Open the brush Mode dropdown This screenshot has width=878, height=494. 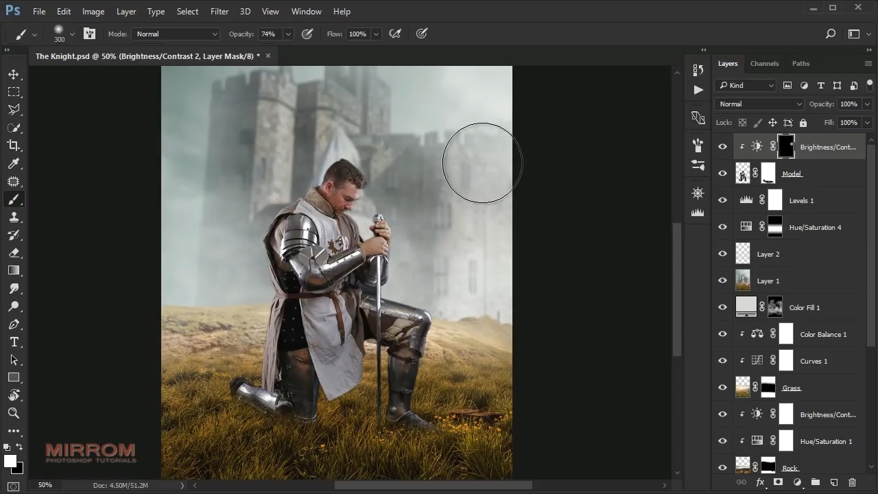pyautogui.click(x=176, y=34)
